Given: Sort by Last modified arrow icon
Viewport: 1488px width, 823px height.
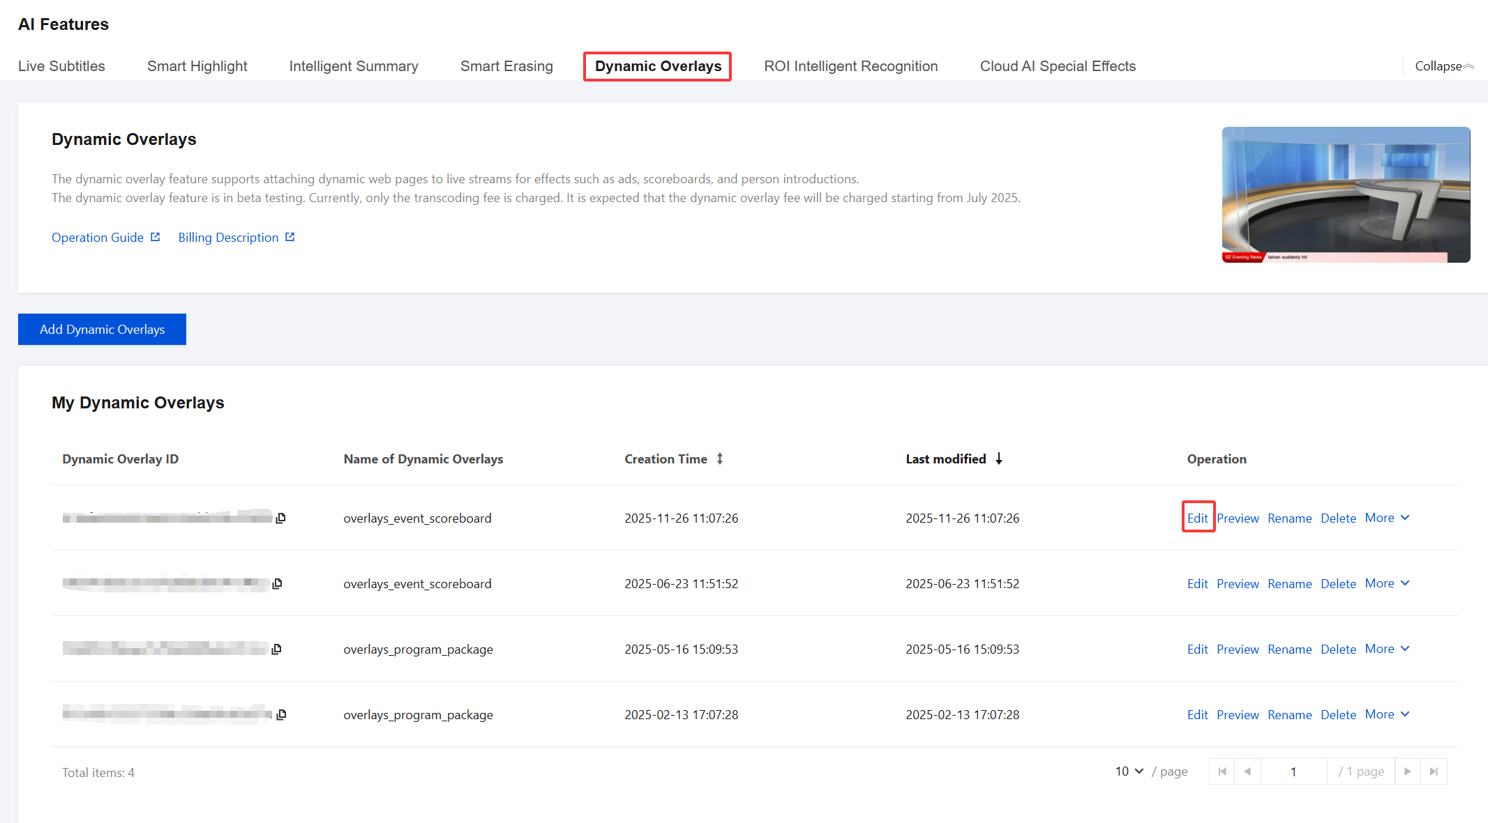Looking at the screenshot, I should click(x=999, y=459).
